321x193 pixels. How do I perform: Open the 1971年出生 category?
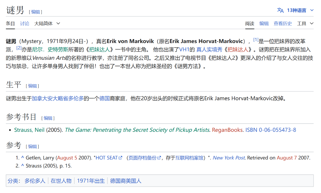(91, 181)
